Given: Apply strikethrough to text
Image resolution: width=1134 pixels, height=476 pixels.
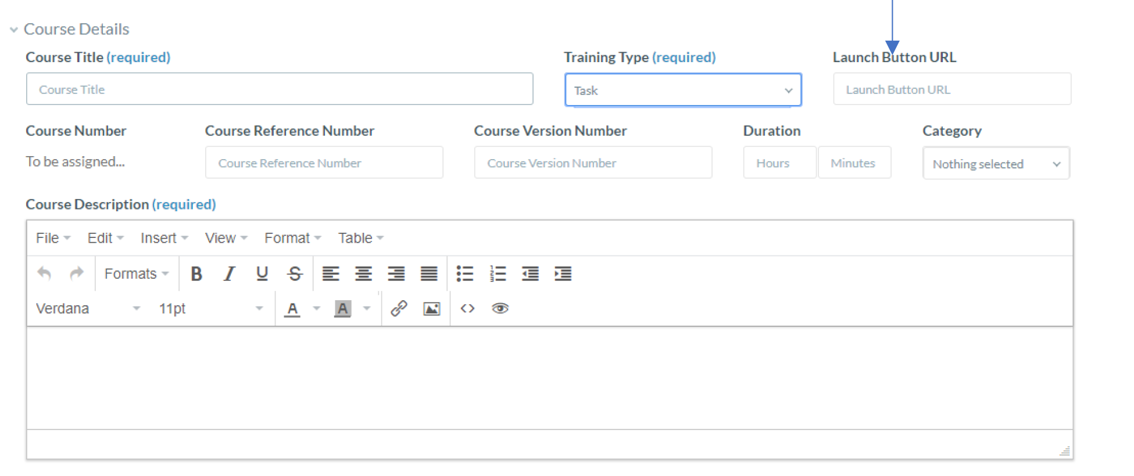Looking at the screenshot, I should [x=295, y=273].
